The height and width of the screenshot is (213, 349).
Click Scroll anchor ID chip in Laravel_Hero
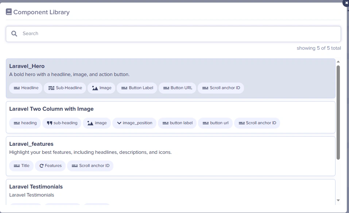point(221,88)
